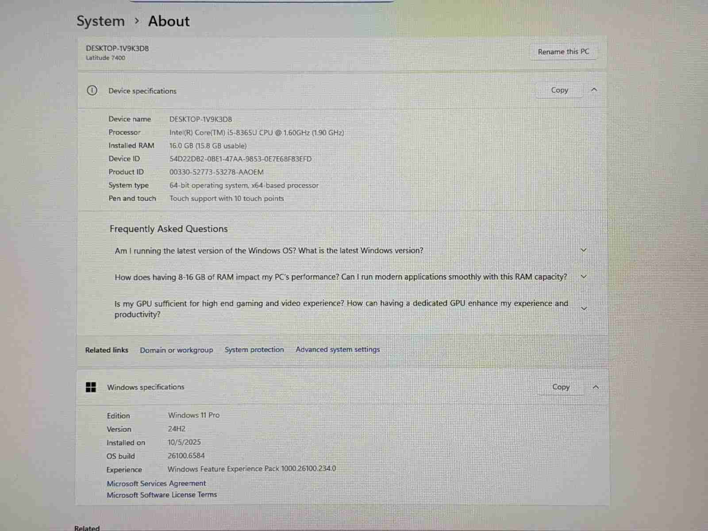Click the About breadcrumb title
The height and width of the screenshot is (531, 708).
pyautogui.click(x=169, y=21)
